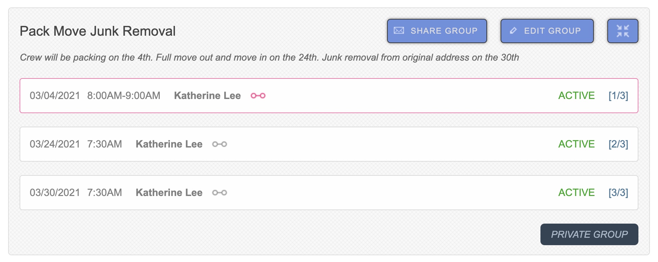Click Katherine Lee on the 03/24/2021 job
658x262 pixels.
(169, 144)
